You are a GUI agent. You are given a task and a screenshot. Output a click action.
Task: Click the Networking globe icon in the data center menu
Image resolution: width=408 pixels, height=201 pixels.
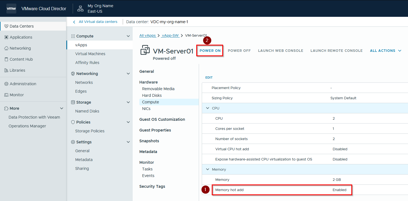[73, 74]
